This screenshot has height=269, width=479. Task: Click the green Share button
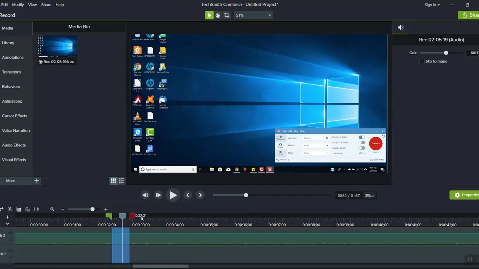coord(469,15)
